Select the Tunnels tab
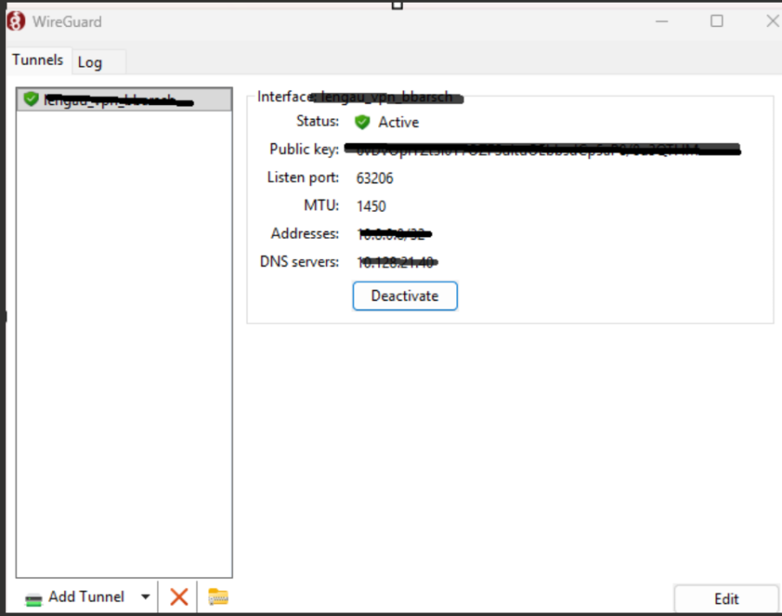Image resolution: width=782 pixels, height=616 pixels. 38,60
